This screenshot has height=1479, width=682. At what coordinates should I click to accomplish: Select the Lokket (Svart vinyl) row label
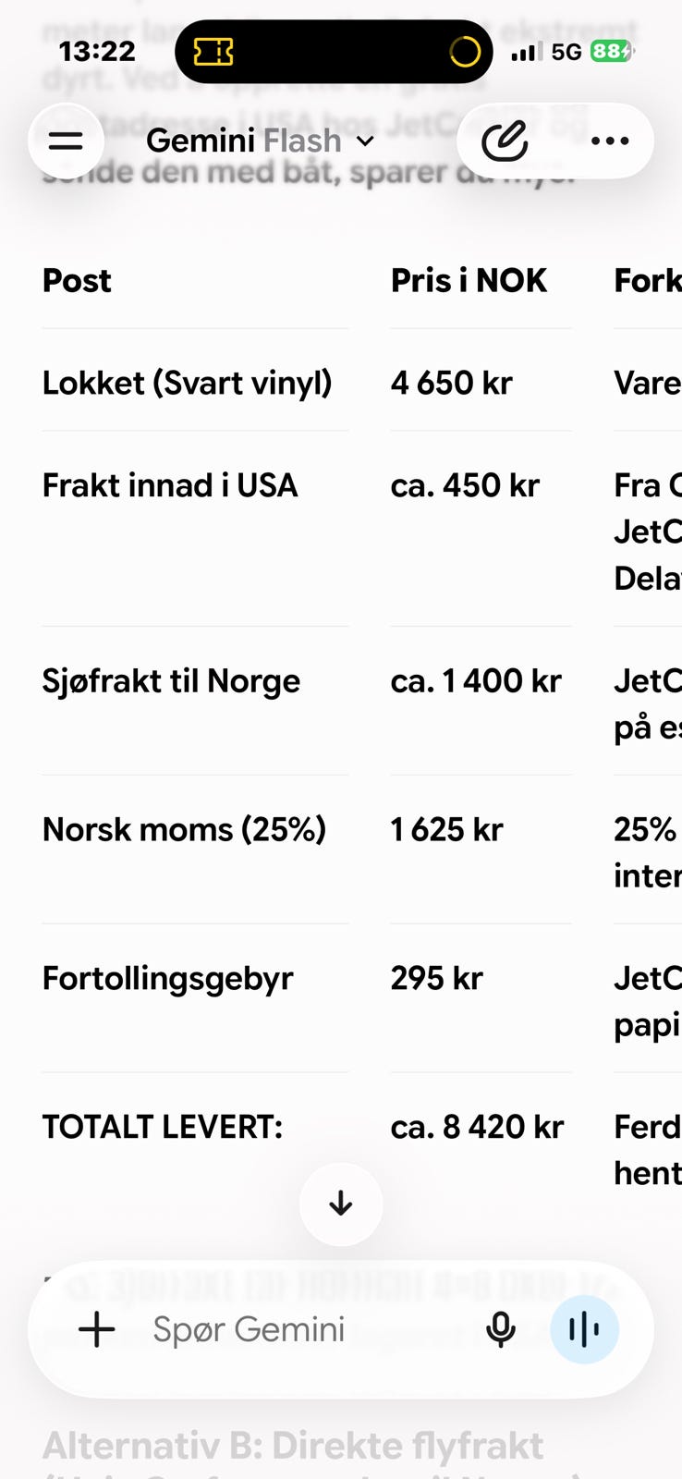187,383
